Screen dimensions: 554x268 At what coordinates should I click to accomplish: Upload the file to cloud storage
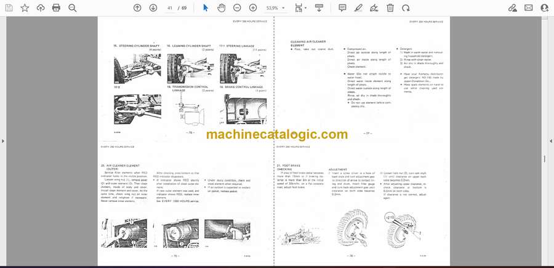[41, 8]
